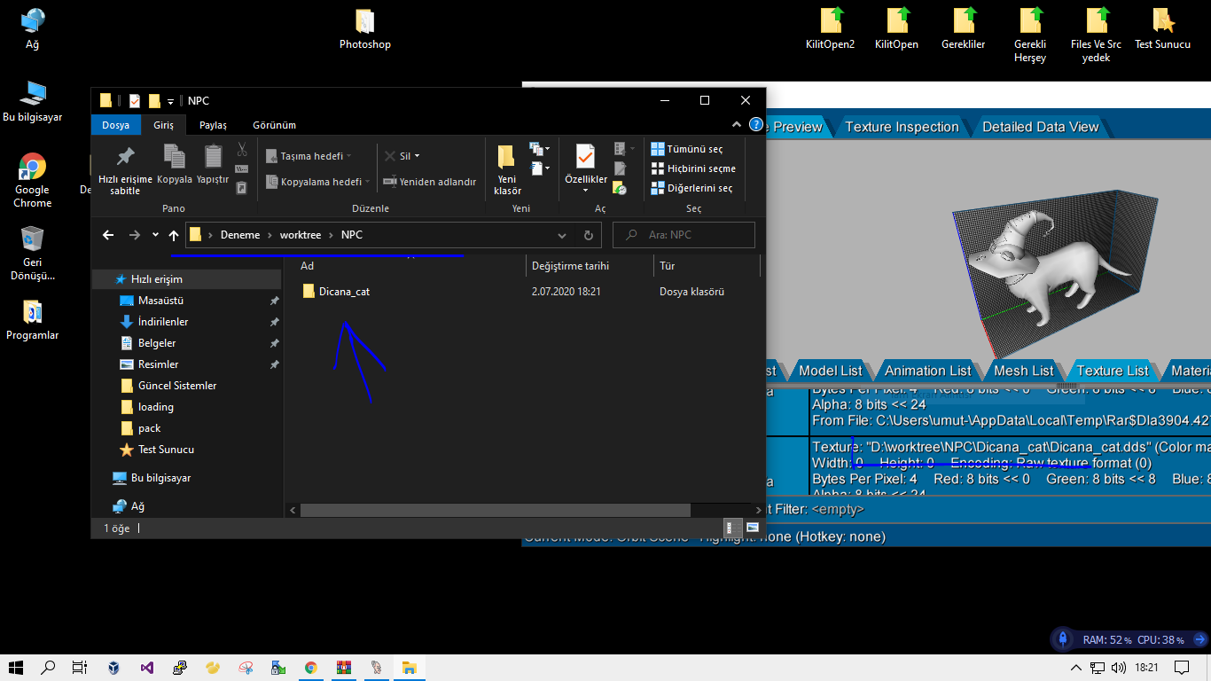1211x681 pixels.
Task: Click the horizontal scrollbar in file list
Action: click(x=495, y=511)
